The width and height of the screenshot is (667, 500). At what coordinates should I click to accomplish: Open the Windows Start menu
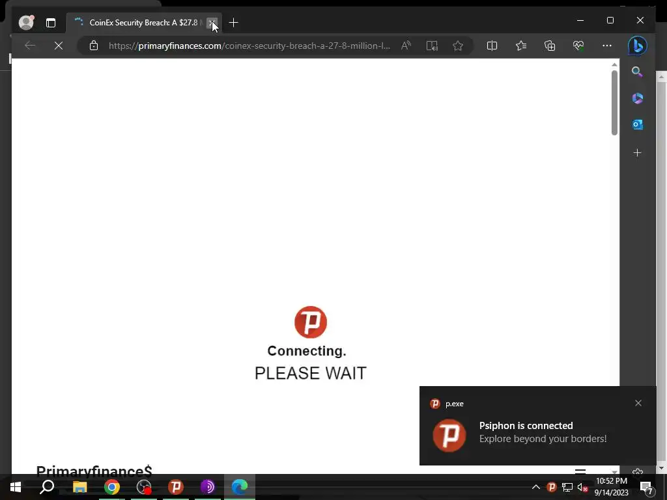tap(16, 487)
